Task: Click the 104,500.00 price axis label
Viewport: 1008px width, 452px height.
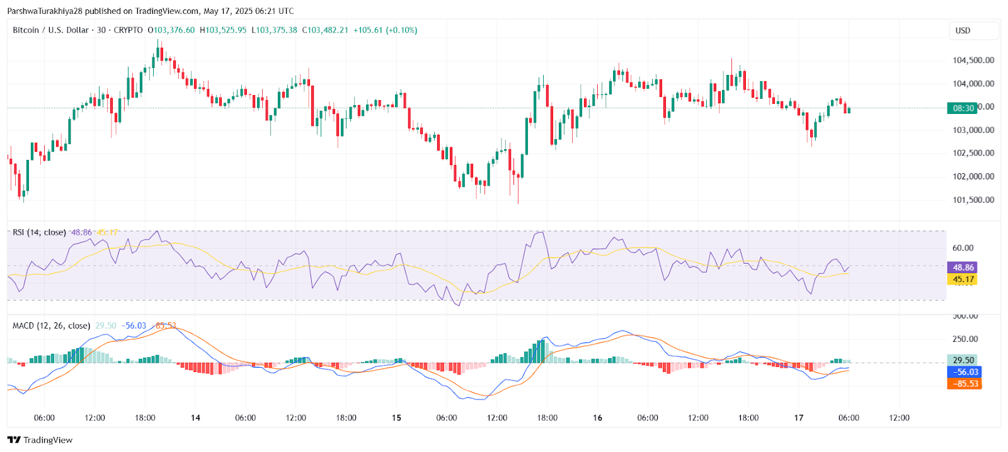Action: 973,60
